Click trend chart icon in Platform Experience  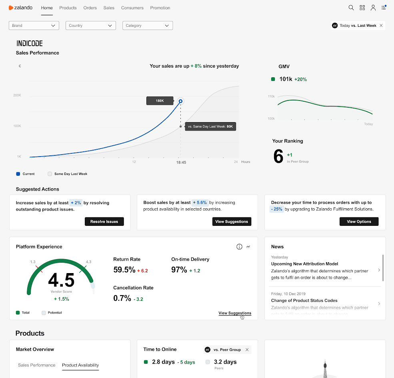(248, 247)
